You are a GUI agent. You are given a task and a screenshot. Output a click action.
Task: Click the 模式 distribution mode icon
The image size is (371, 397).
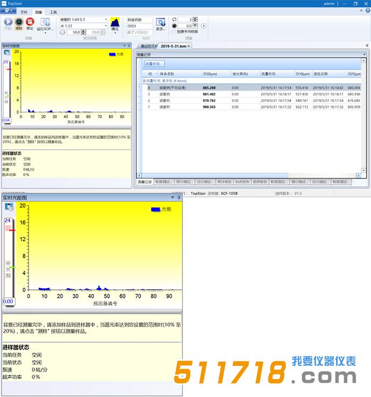[115, 24]
